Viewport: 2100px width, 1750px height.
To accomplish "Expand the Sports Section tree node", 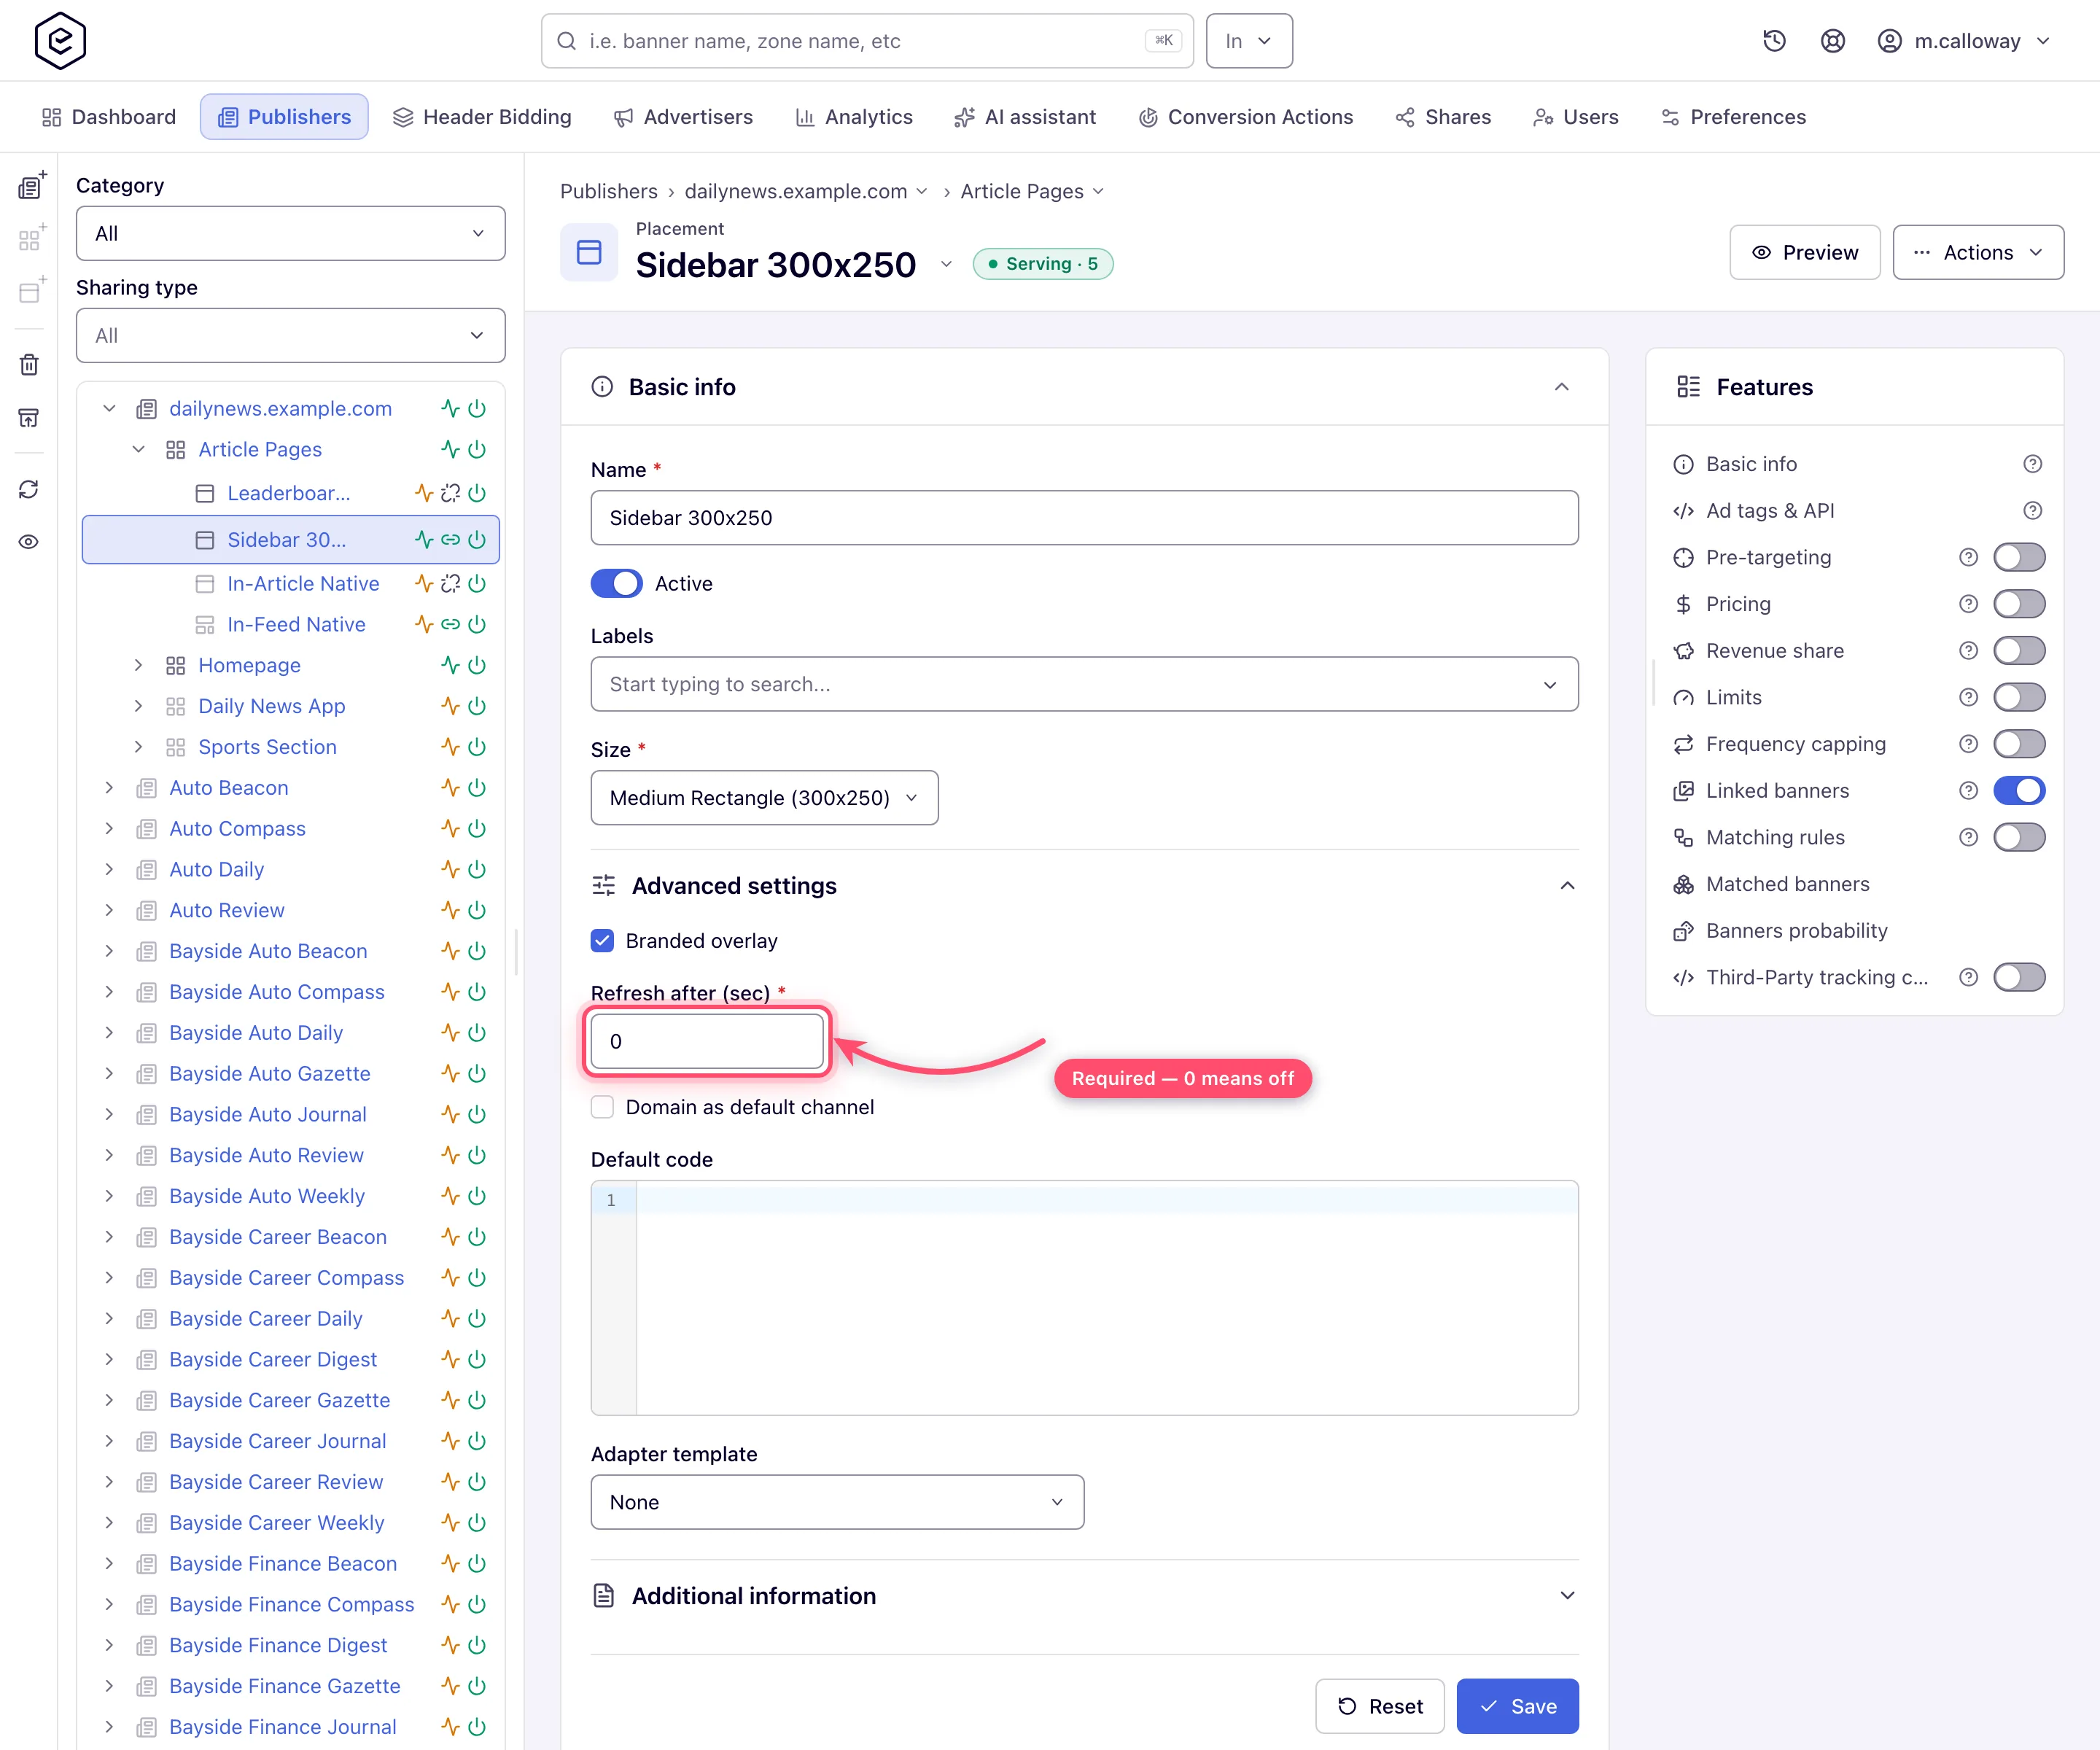I will [138, 747].
